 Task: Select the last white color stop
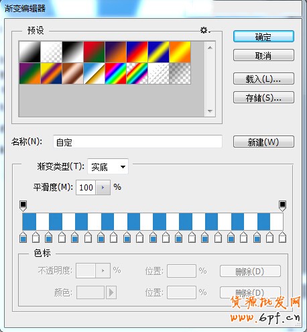[x=282, y=237]
